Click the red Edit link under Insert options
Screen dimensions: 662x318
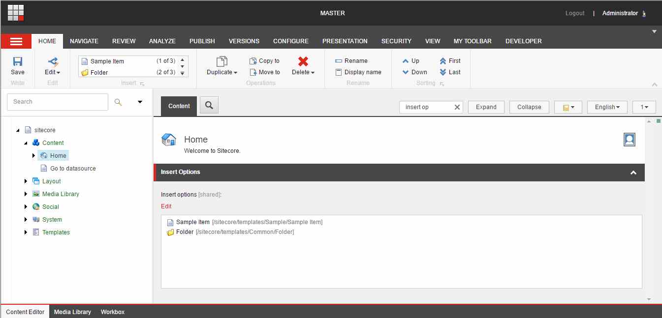tap(166, 206)
